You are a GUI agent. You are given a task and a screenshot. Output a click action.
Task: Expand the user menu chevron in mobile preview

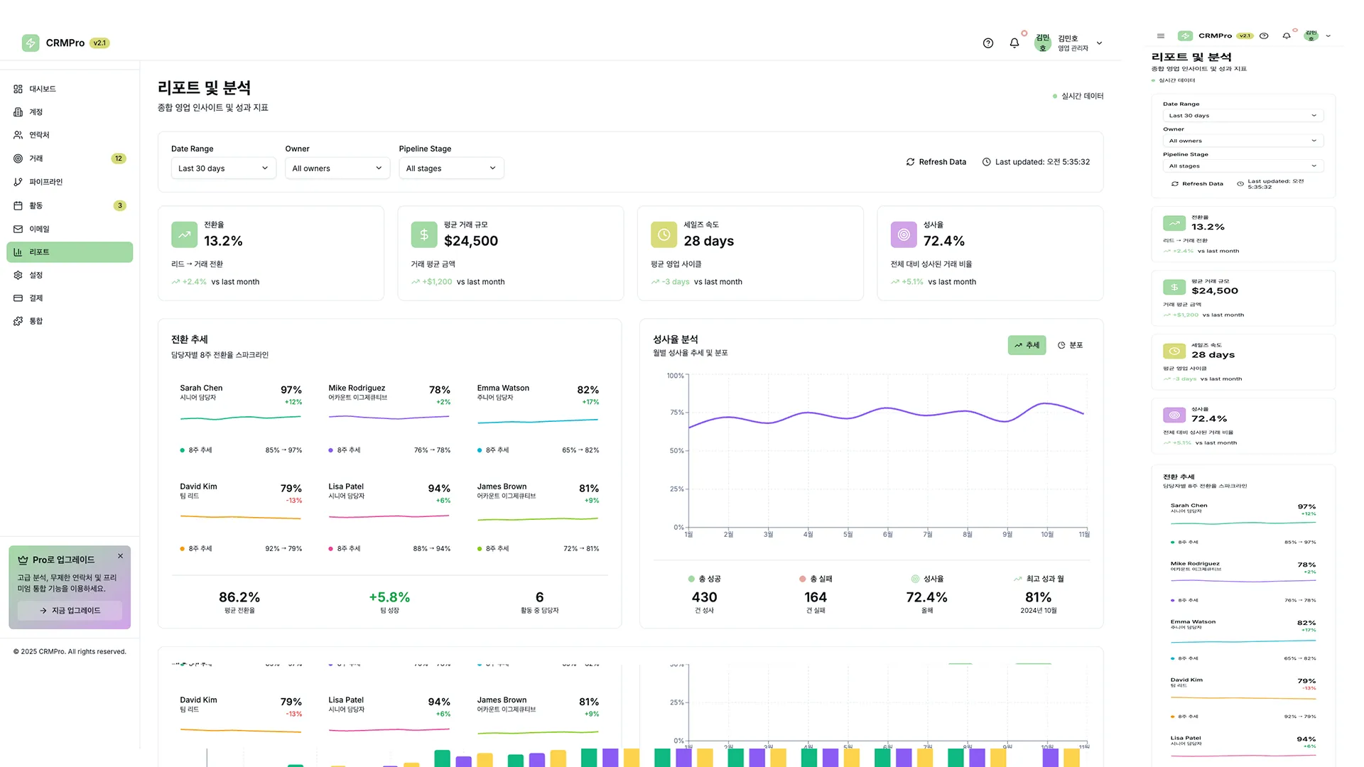pyautogui.click(x=1328, y=36)
